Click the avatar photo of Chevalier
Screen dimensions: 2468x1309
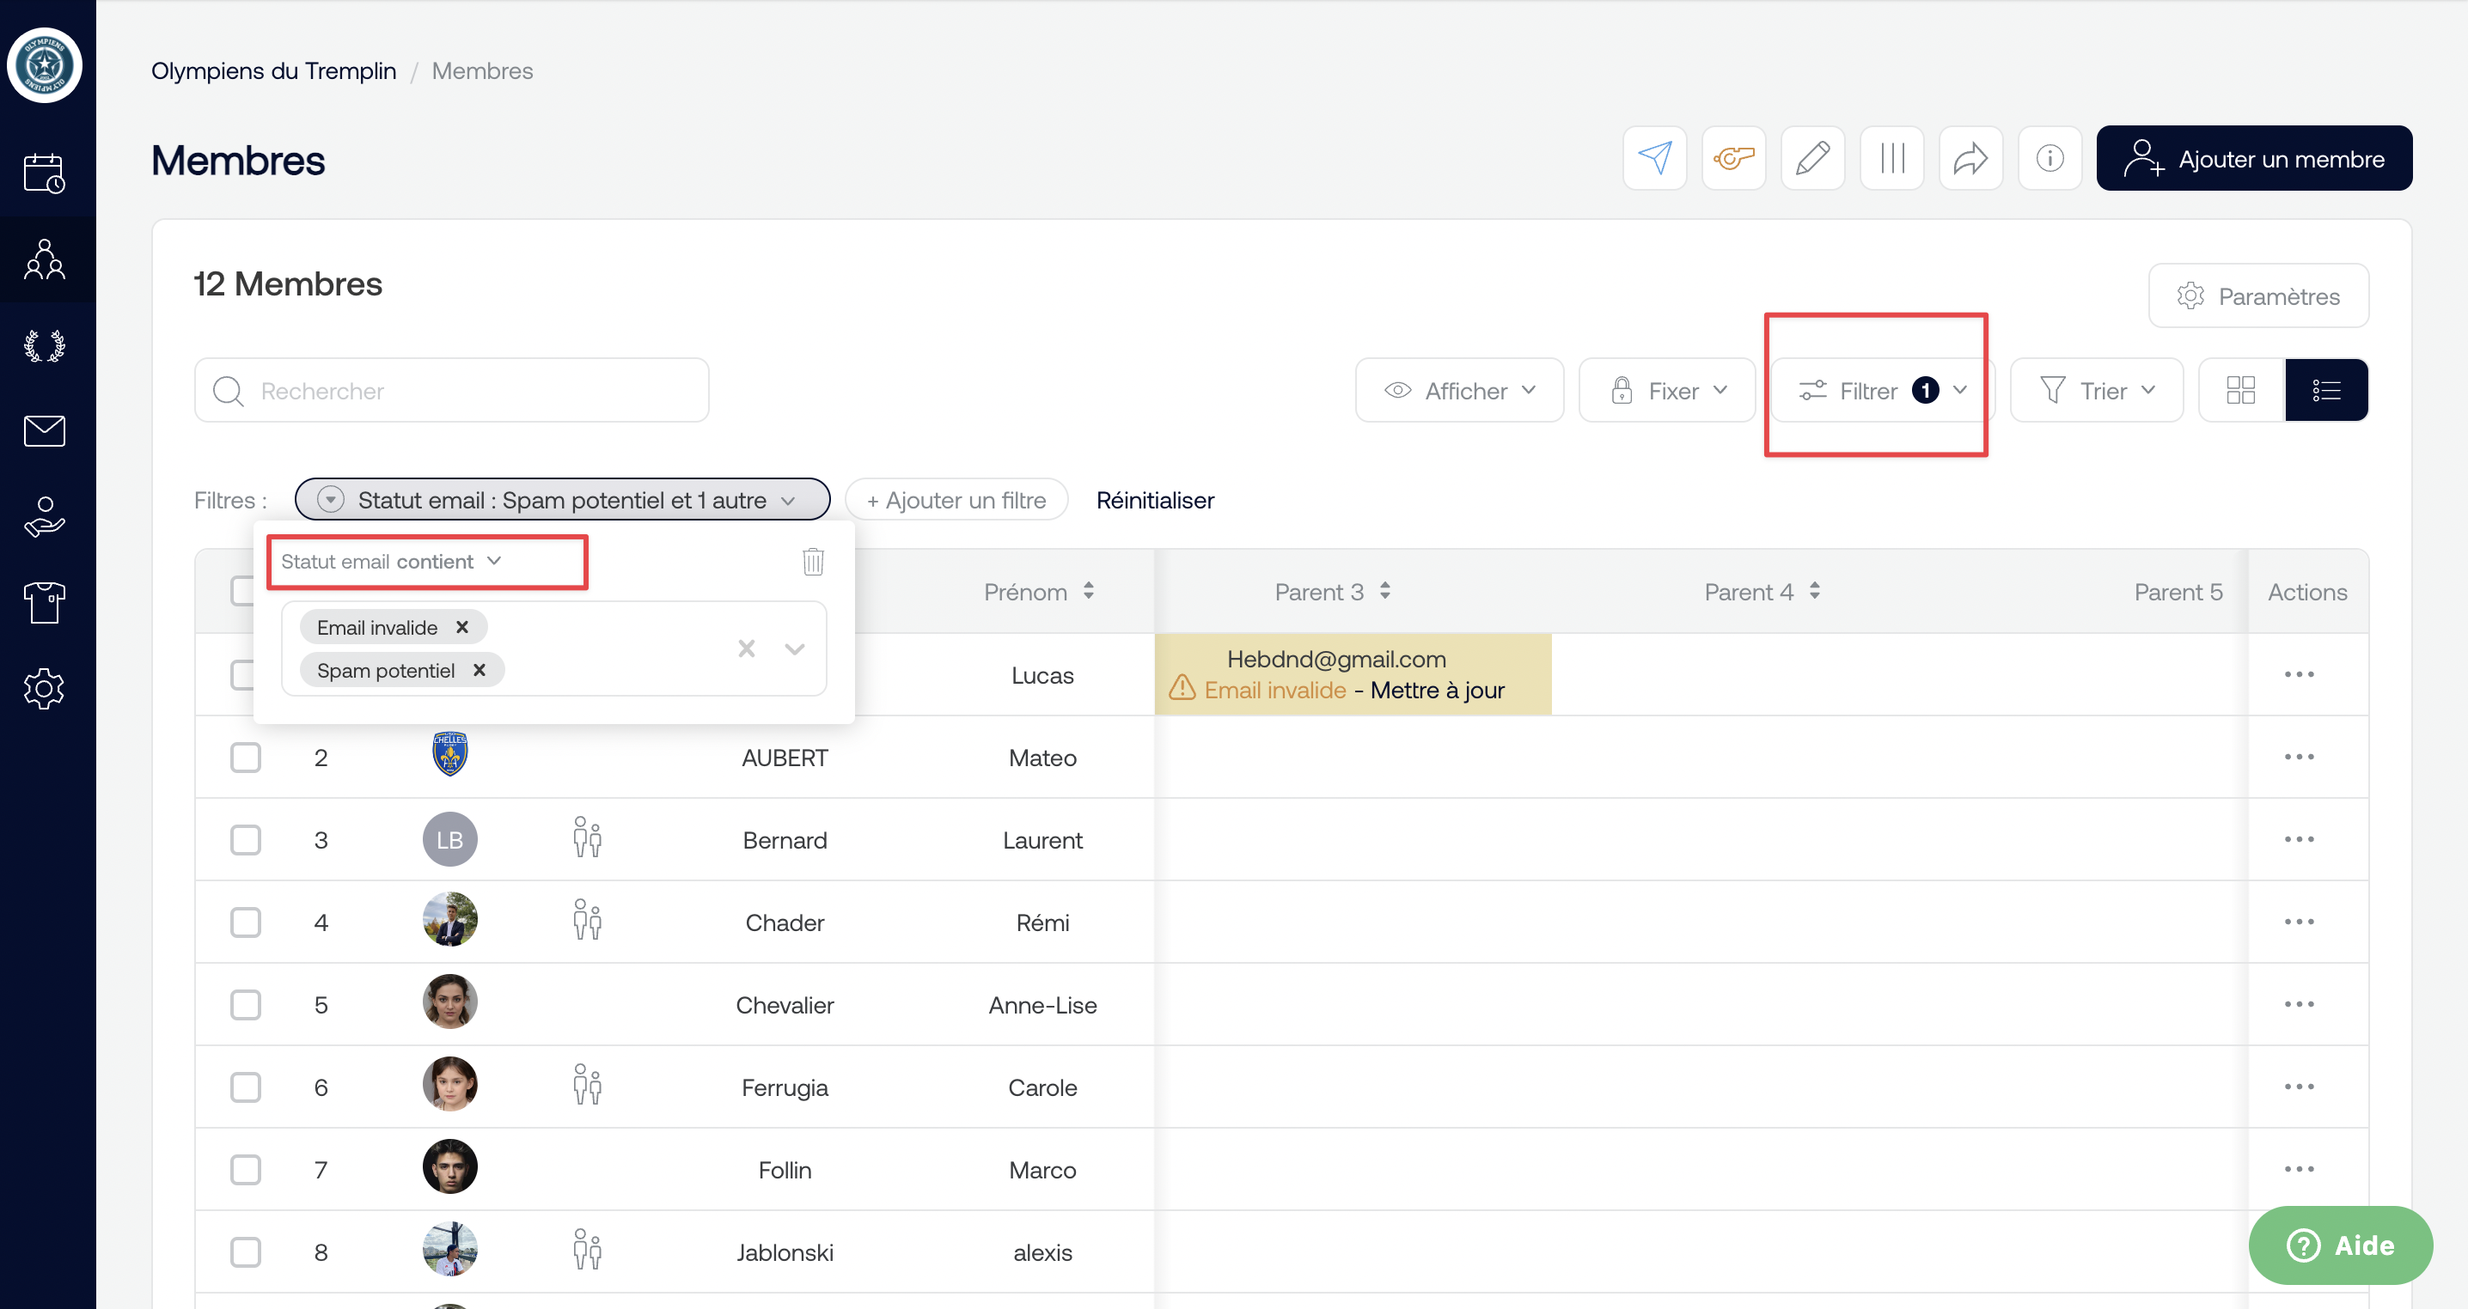[x=449, y=1002]
